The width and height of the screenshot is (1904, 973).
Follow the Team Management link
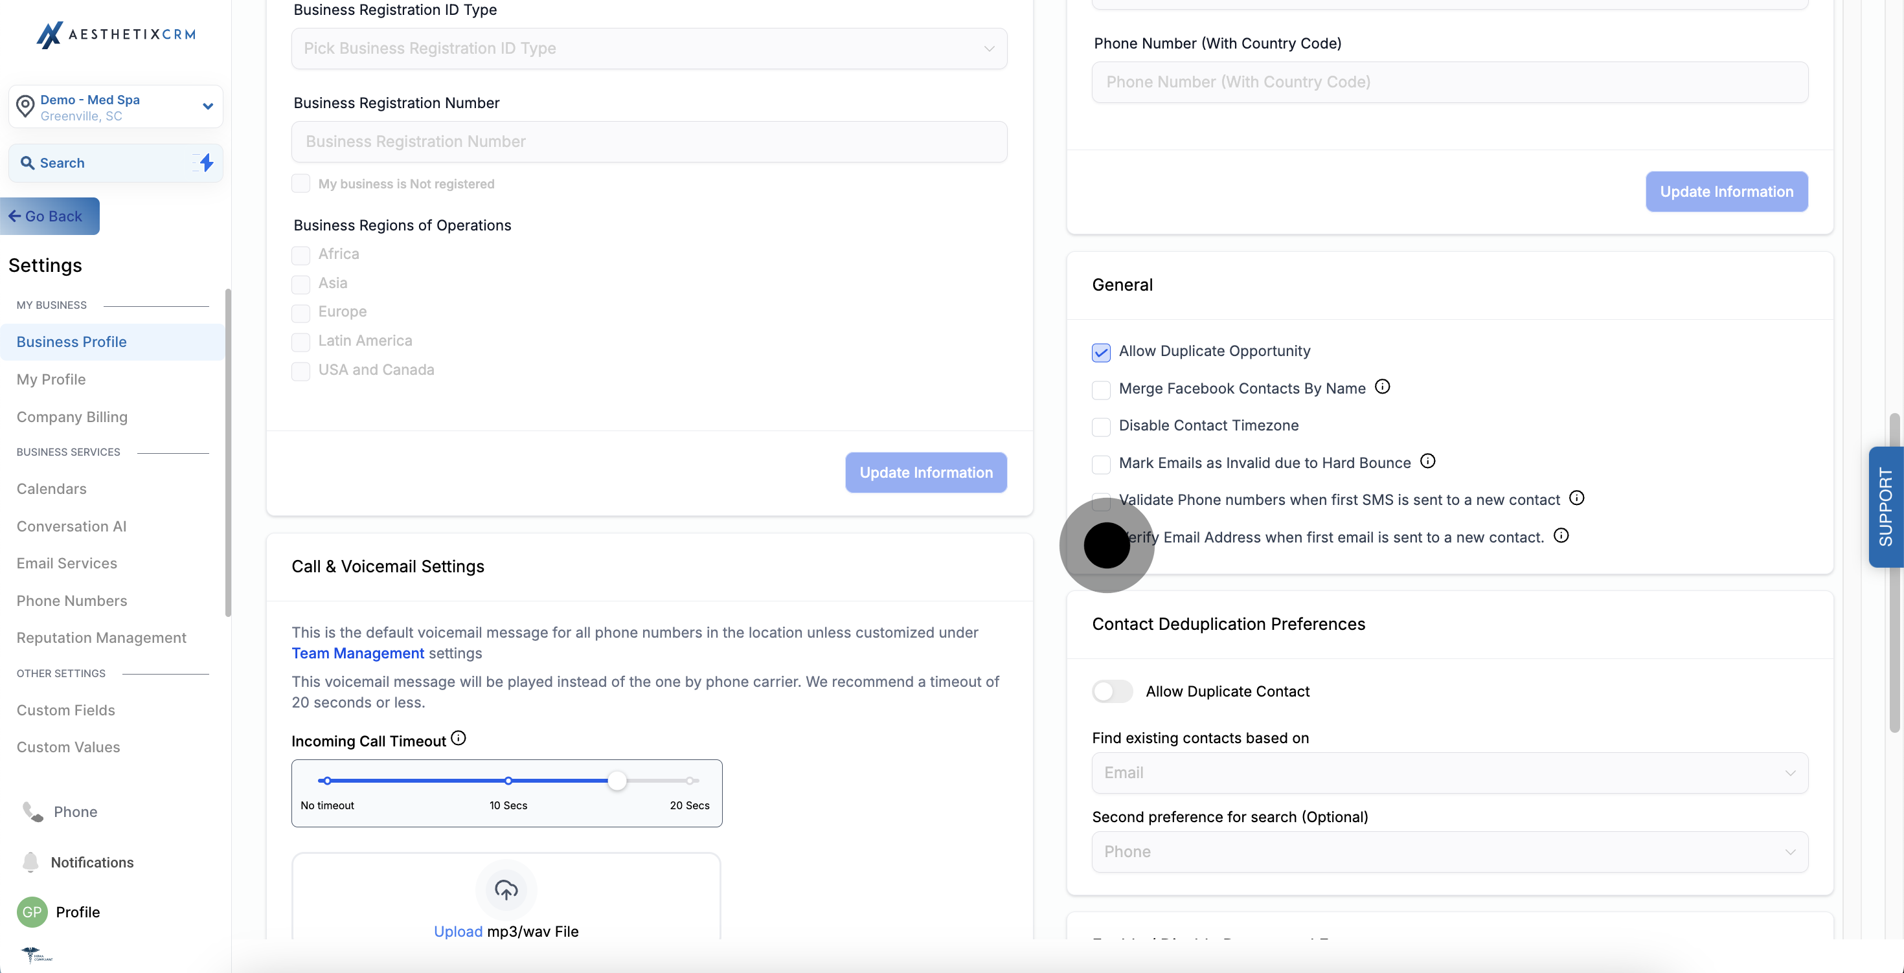(x=357, y=653)
